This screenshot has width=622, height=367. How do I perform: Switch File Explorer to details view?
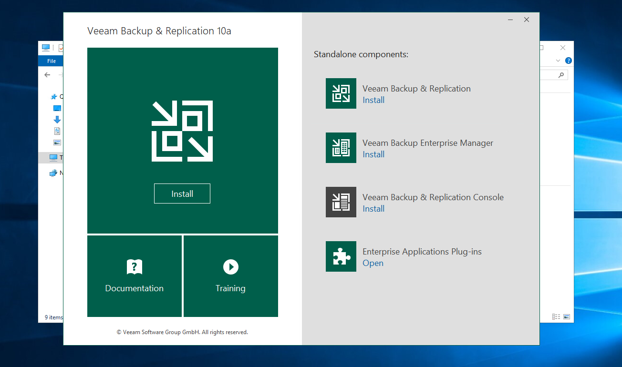pyautogui.click(x=556, y=316)
